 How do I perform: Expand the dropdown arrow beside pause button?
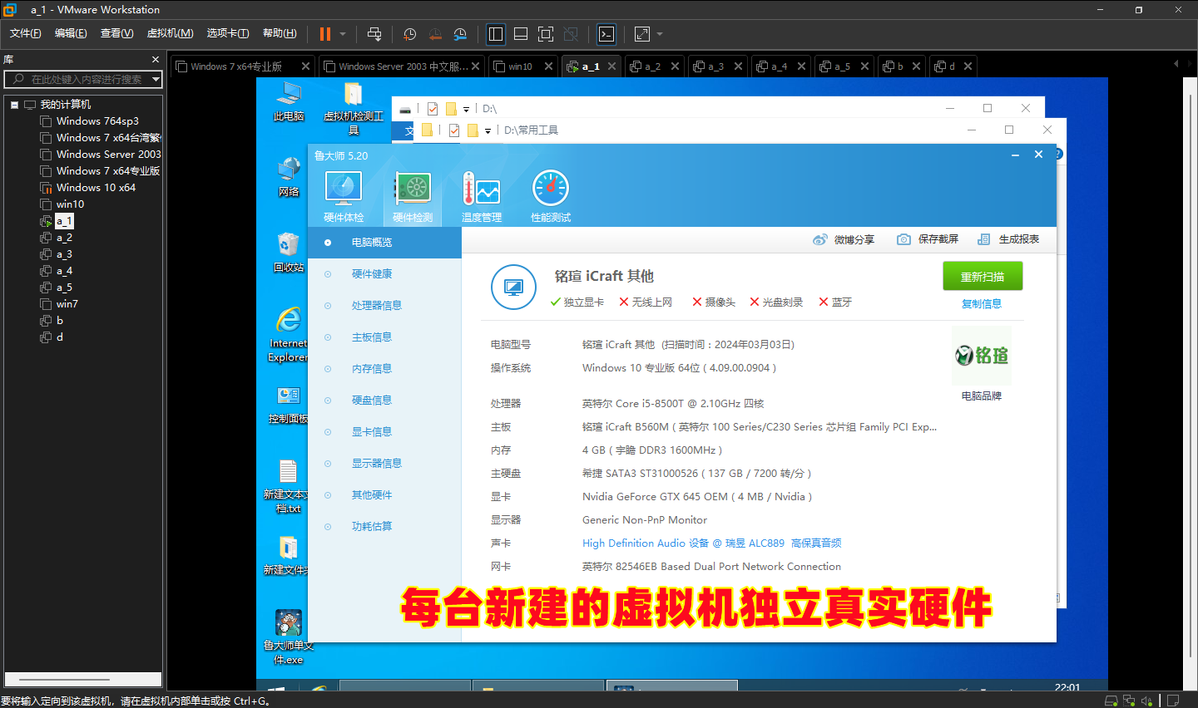coord(343,34)
